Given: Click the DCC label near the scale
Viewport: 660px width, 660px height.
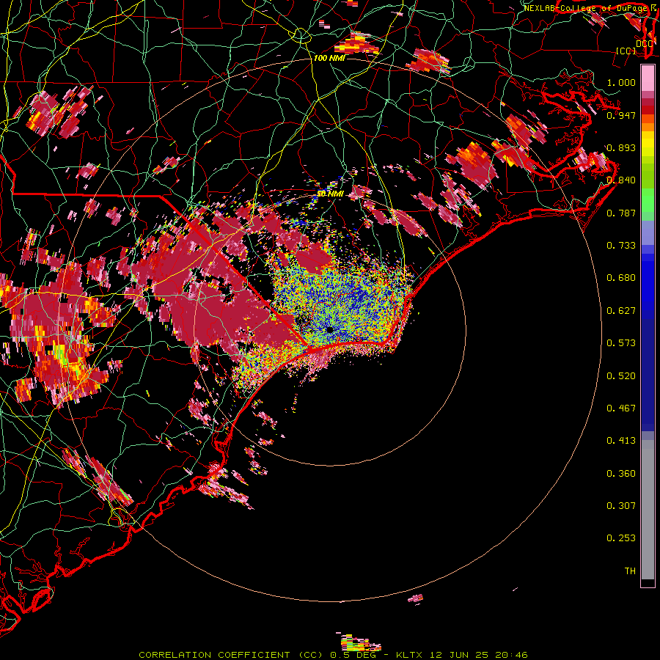Looking at the screenshot, I should 644,44.
